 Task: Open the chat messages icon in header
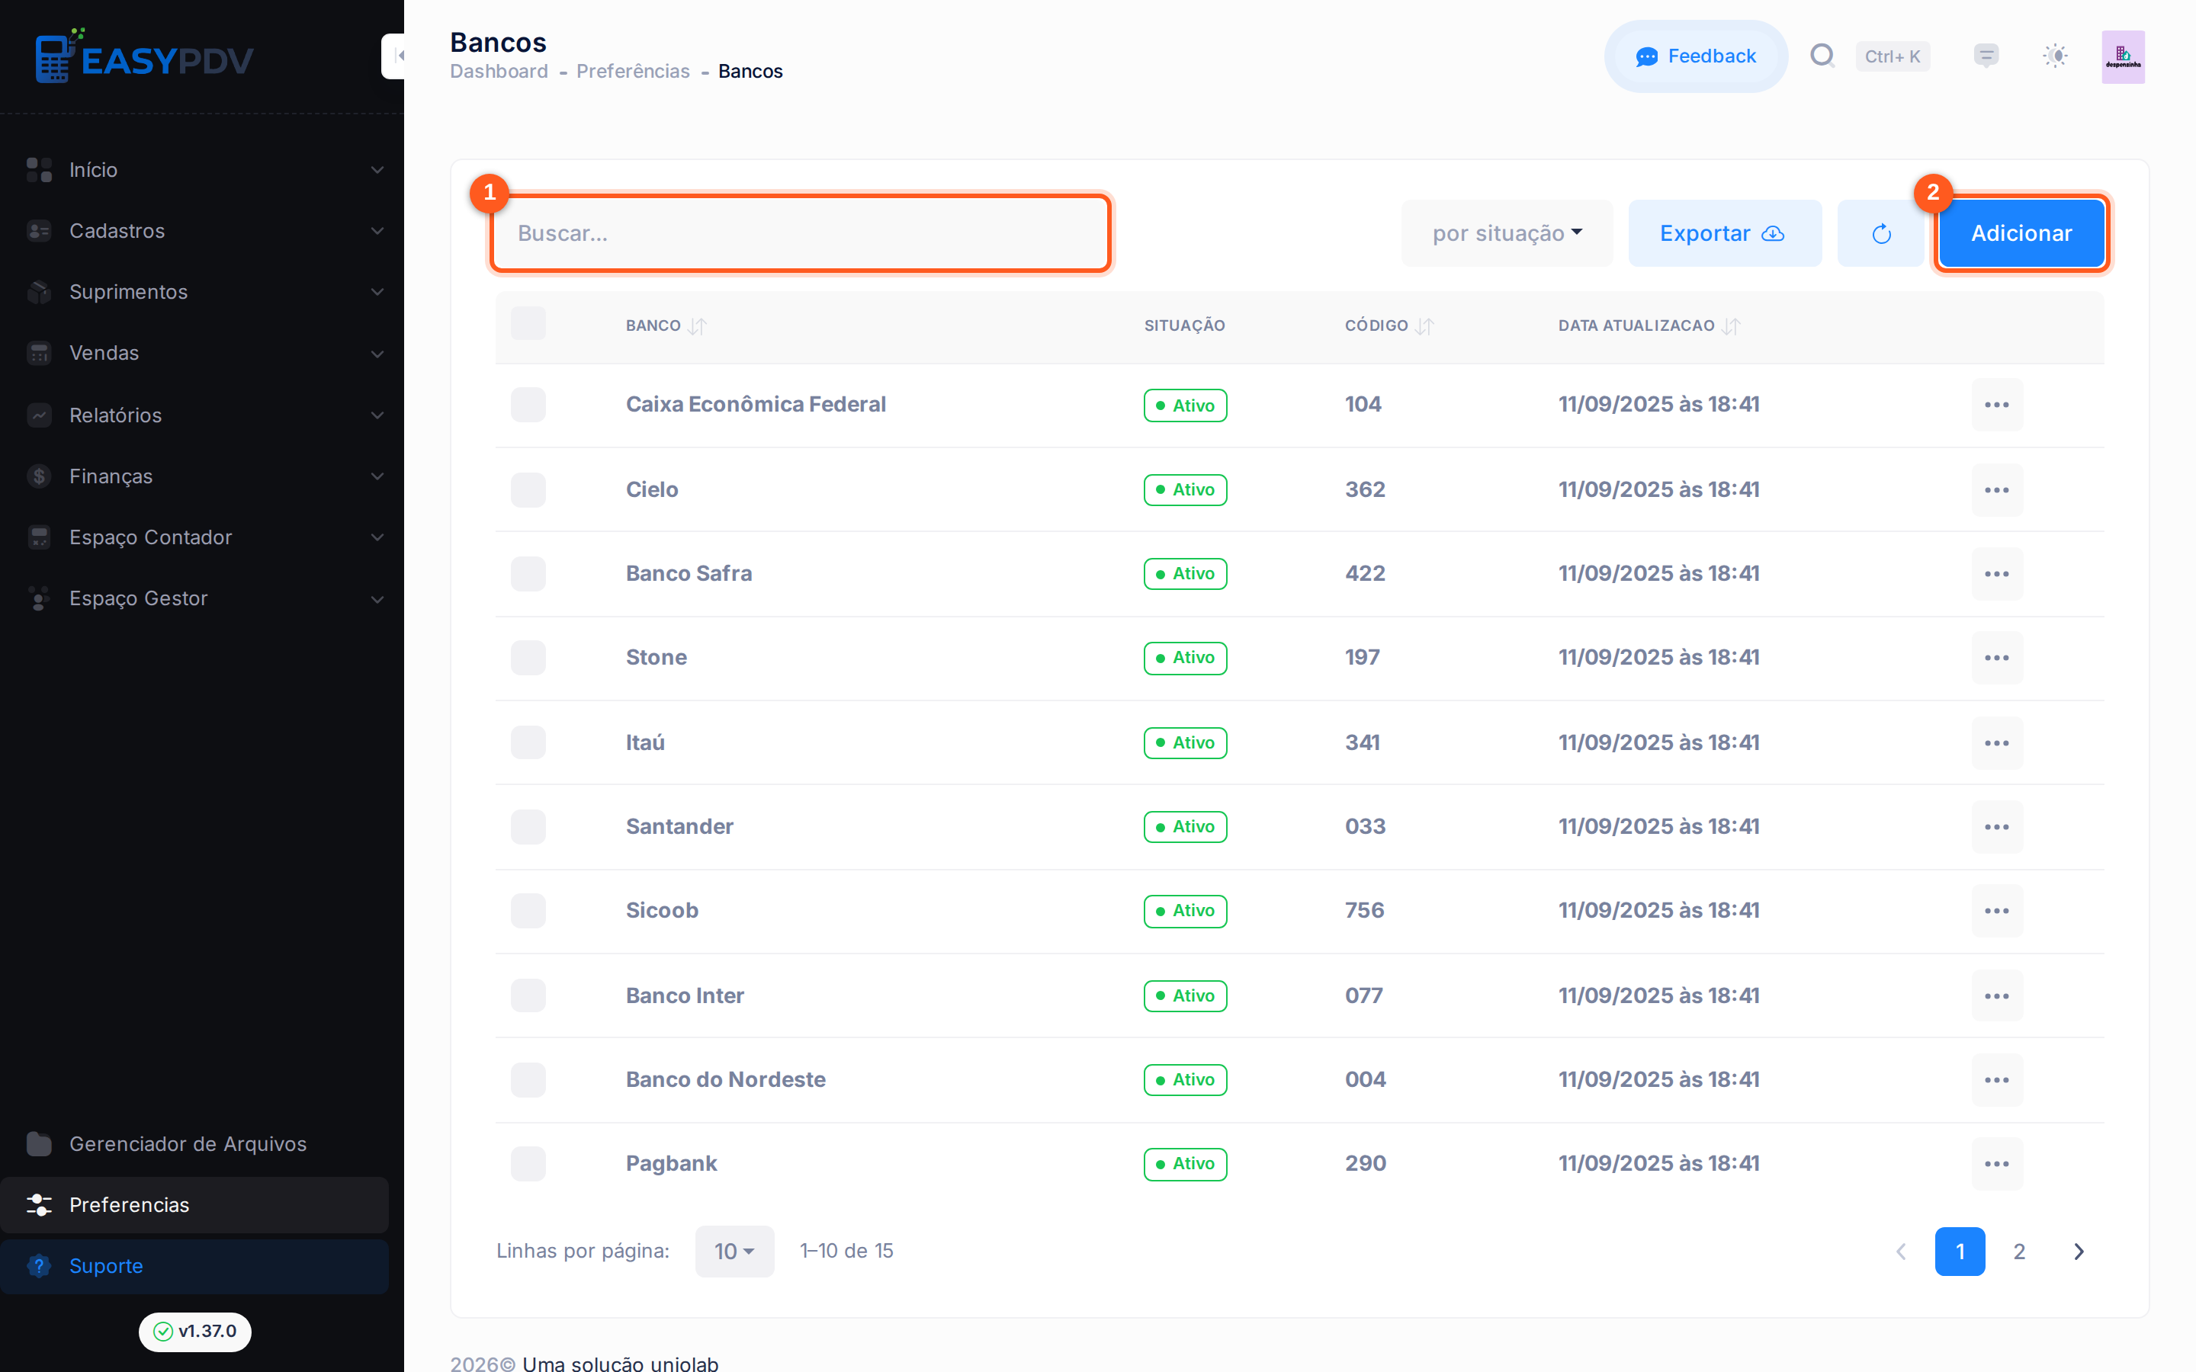click(1986, 56)
